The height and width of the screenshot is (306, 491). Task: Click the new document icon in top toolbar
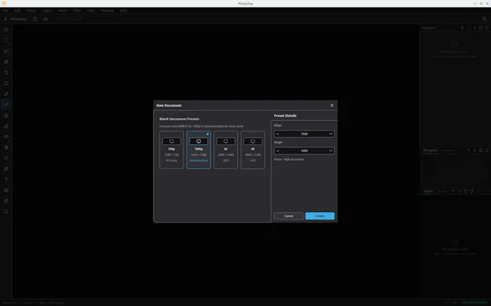tap(35, 19)
